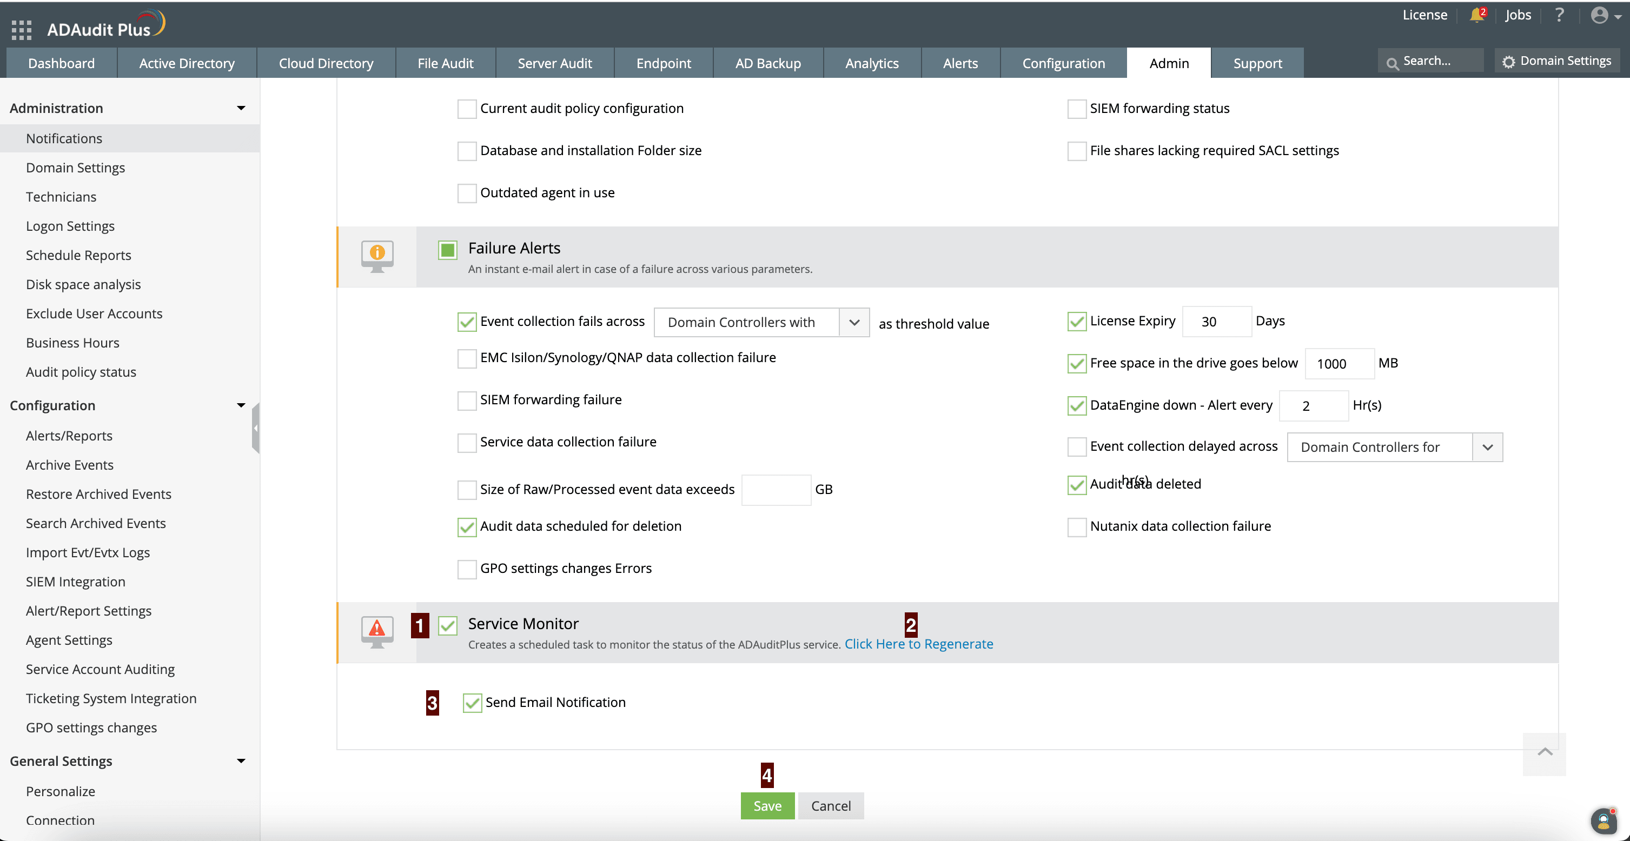Open the Active Directory tab
Viewport: 1630px width, 841px height.
(x=187, y=63)
